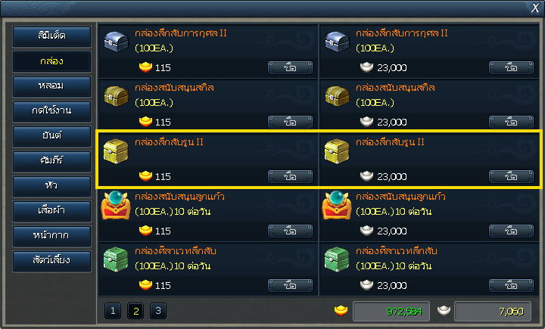Select the brown skill support chest icon for 115 gold

click(x=116, y=96)
